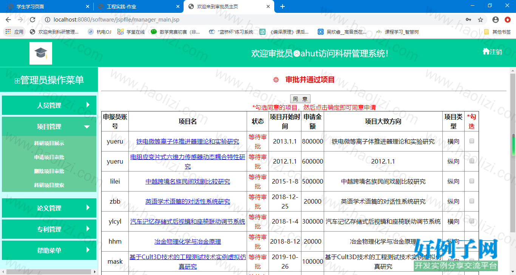Check the box for yueru 铁电微等离子体 row
This screenshot has width=516, height=275.
point(471,141)
